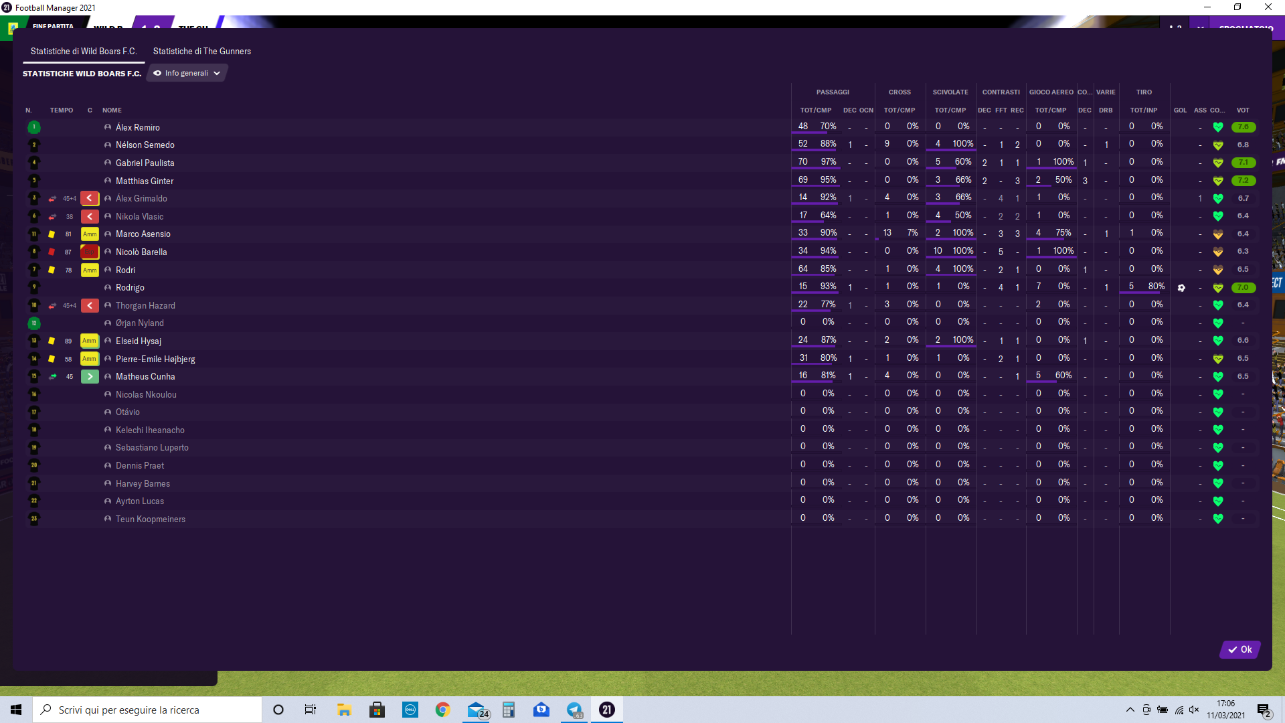Viewport: 1285px width, 723px height.
Task: Click the Windows search input field
Action: tap(147, 710)
